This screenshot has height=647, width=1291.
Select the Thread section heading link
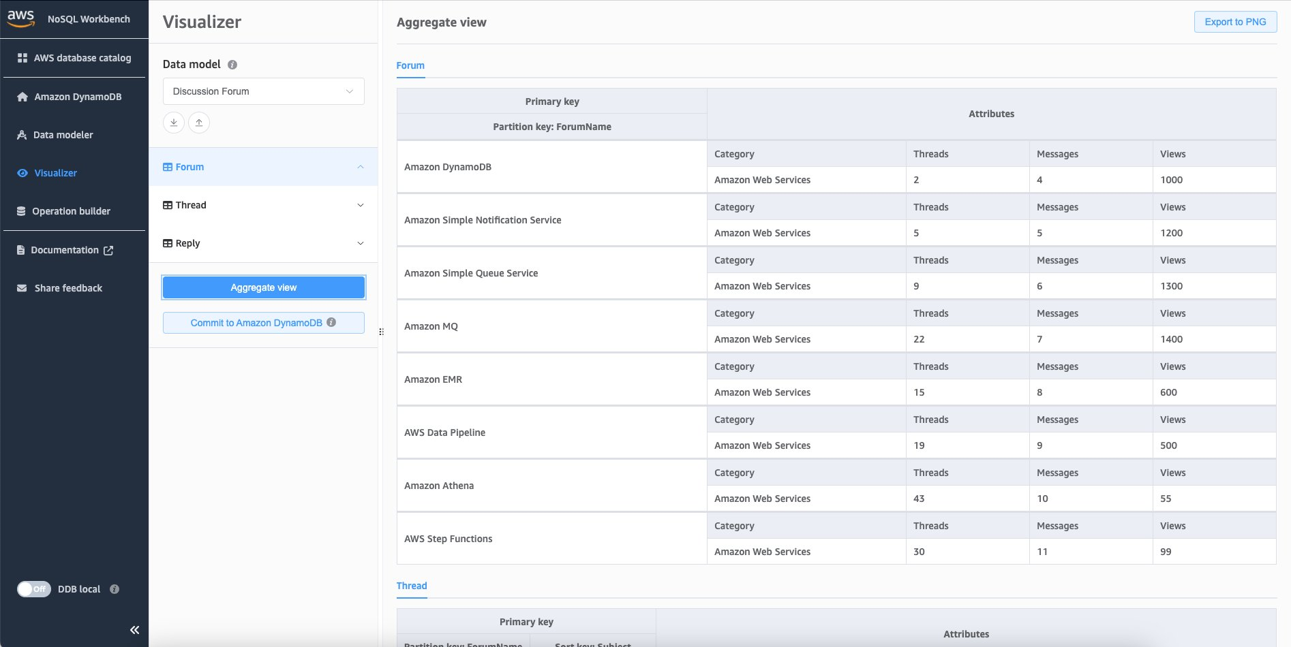click(412, 585)
